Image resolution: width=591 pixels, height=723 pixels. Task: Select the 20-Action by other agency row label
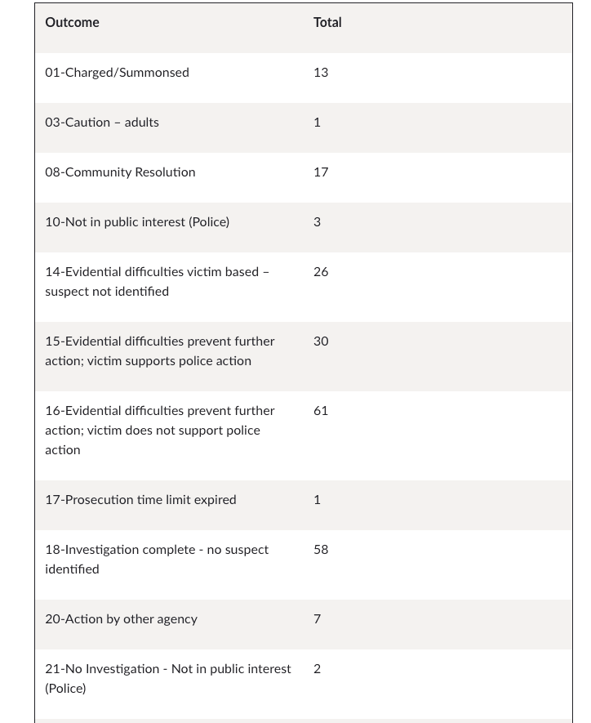coord(121,619)
